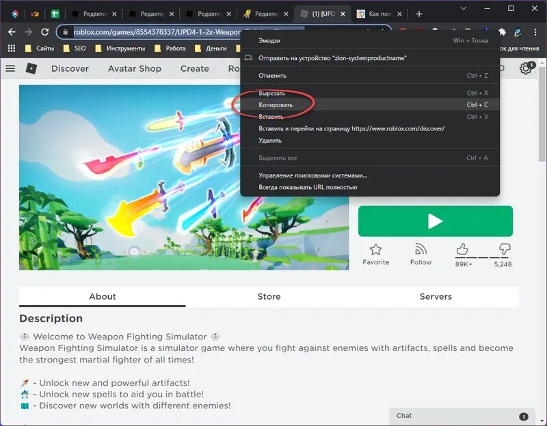
Task: Choose Отправить на устройство menu entry
Action: [370, 58]
